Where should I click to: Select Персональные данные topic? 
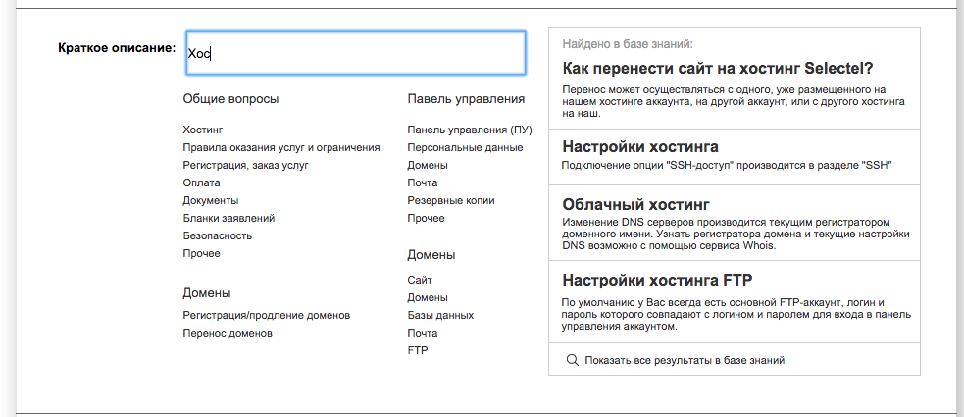(x=465, y=147)
